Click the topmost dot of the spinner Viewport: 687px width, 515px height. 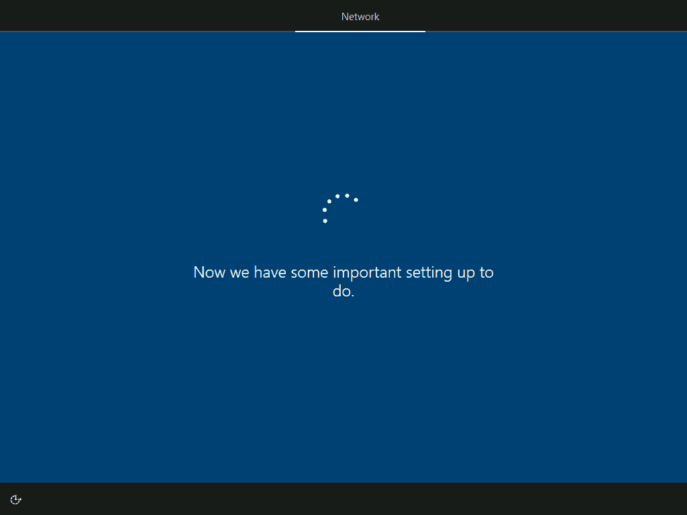(x=347, y=196)
